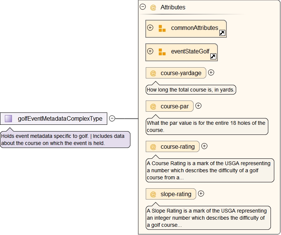The height and width of the screenshot is (235, 281).
Task: Click the golfEventMetadataComplexType purple square icon
Action: pyautogui.click(x=8, y=119)
